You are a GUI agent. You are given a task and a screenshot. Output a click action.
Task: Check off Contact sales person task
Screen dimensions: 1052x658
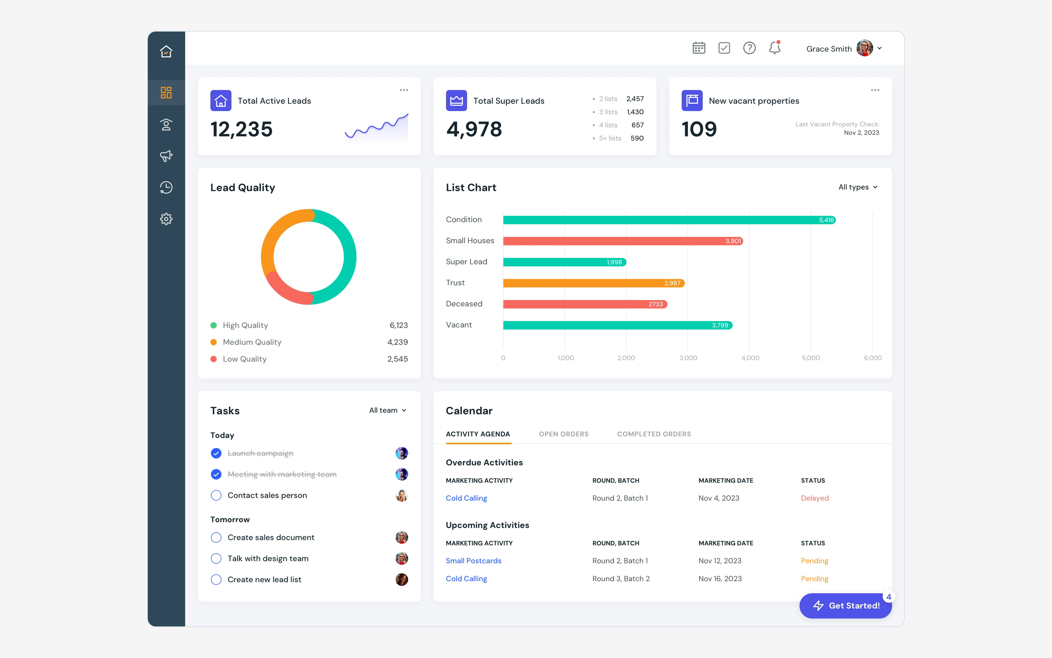[216, 495]
